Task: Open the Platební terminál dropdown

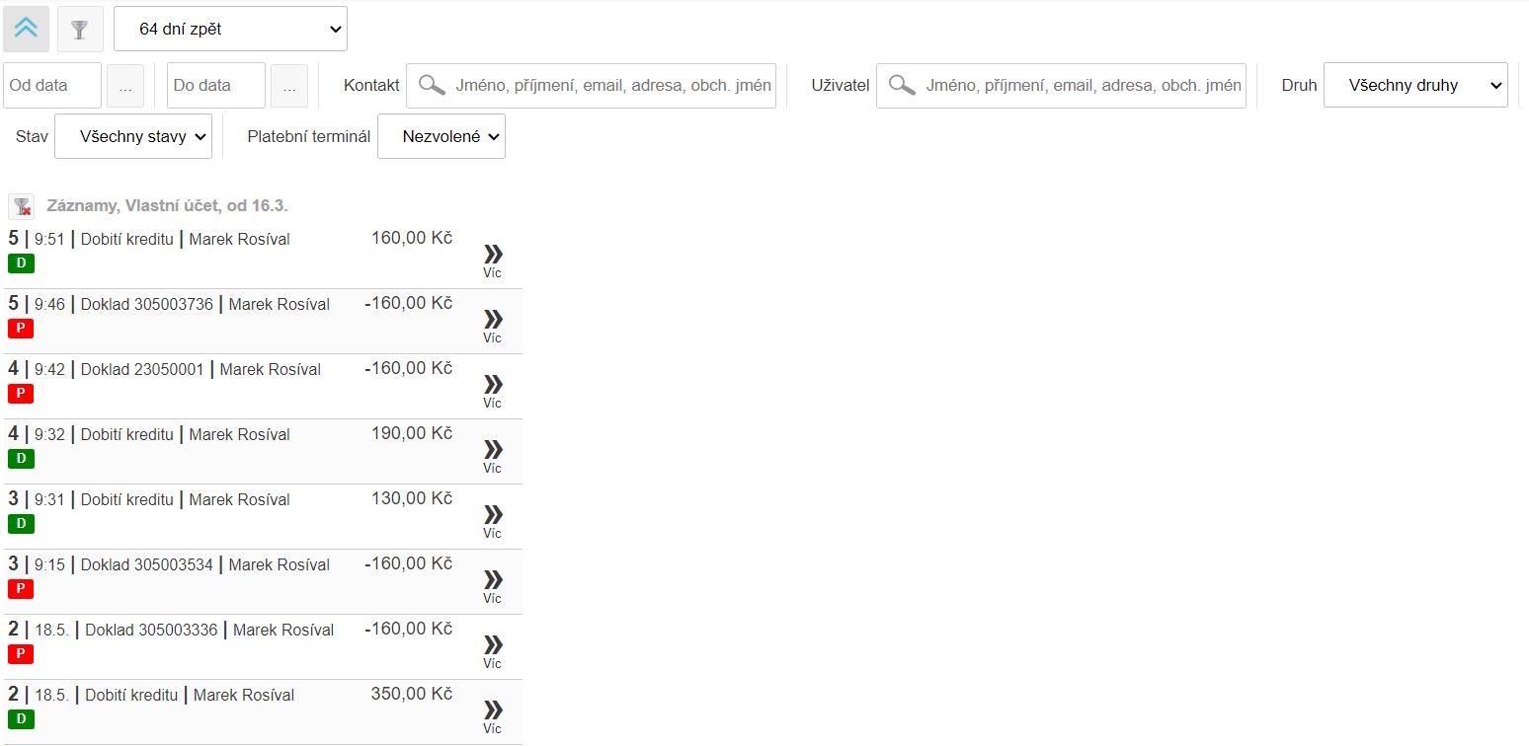Action: pos(441,136)
